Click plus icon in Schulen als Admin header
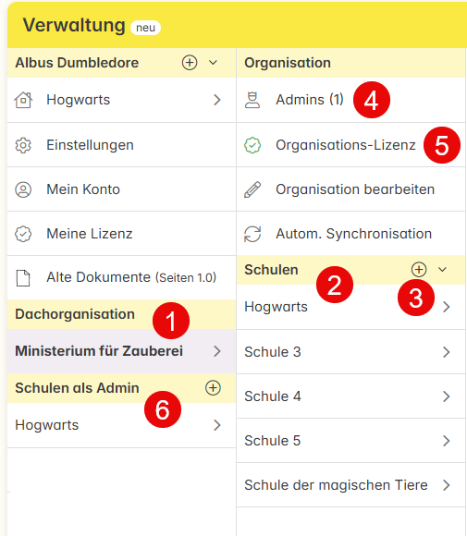 click(213, 388)
